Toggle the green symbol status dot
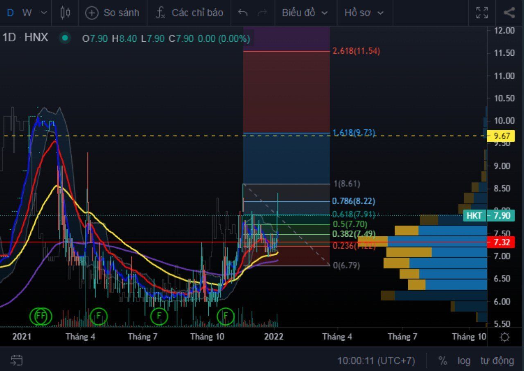The width and height of the screenshot is (524, 371). click(x=64, y=38)
